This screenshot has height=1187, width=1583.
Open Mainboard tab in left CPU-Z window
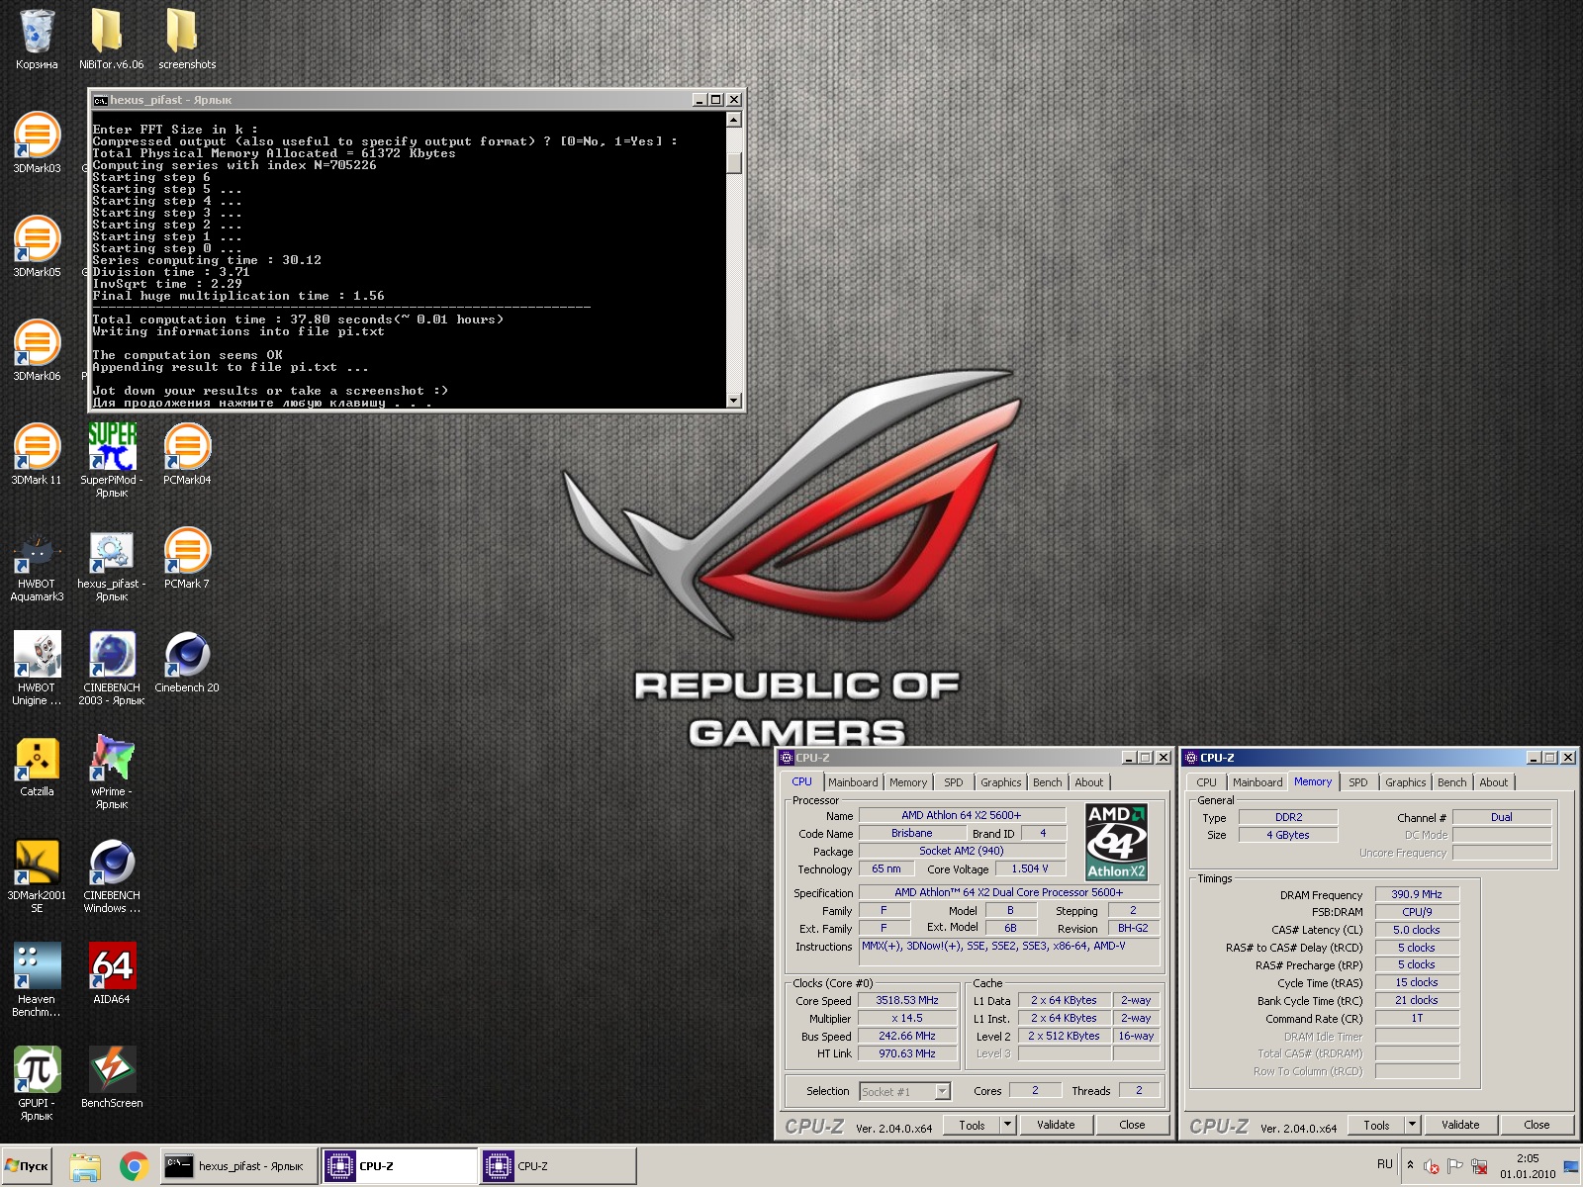coord(853,782)
